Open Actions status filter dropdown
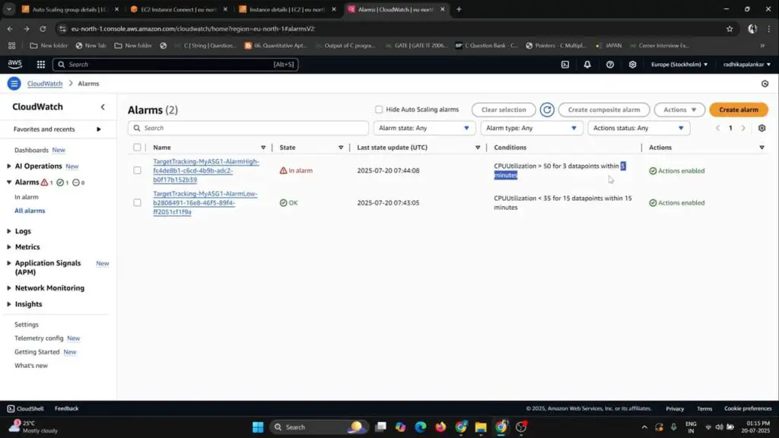The image size is (779, 438). click(638, 128)
